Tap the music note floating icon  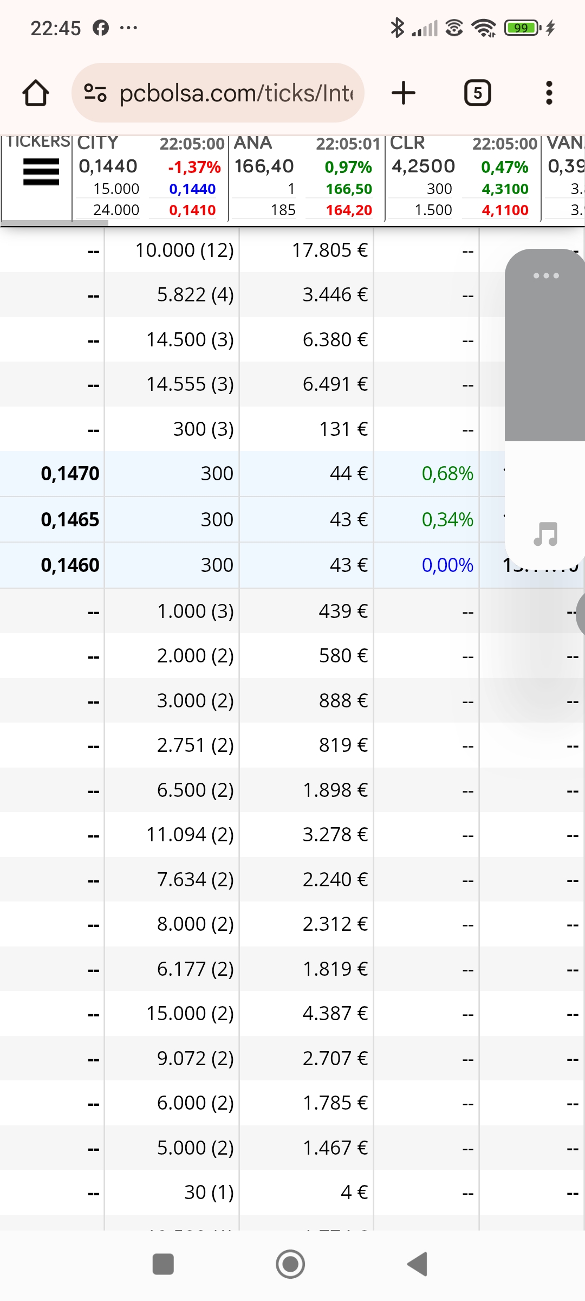coord(545,534)
